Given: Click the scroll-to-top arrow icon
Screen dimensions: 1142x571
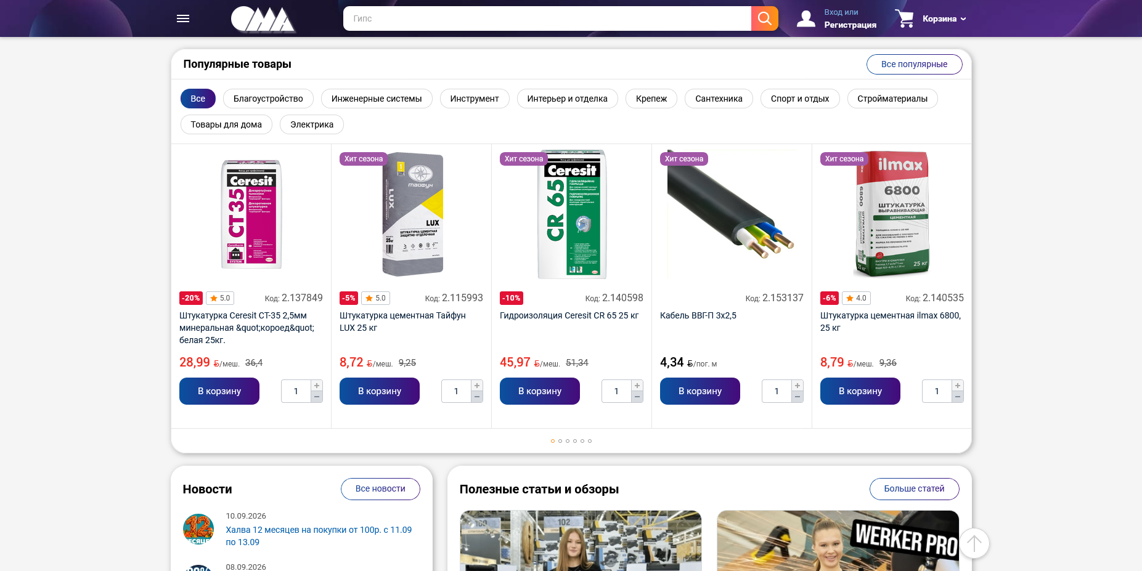Looking at the screenshot, I should [974, 543].
